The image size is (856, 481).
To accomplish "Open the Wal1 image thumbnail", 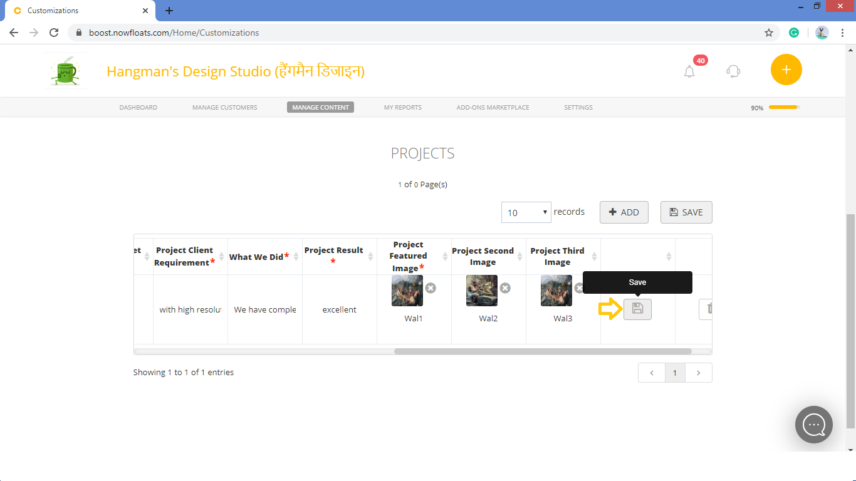I will point(407,291).
